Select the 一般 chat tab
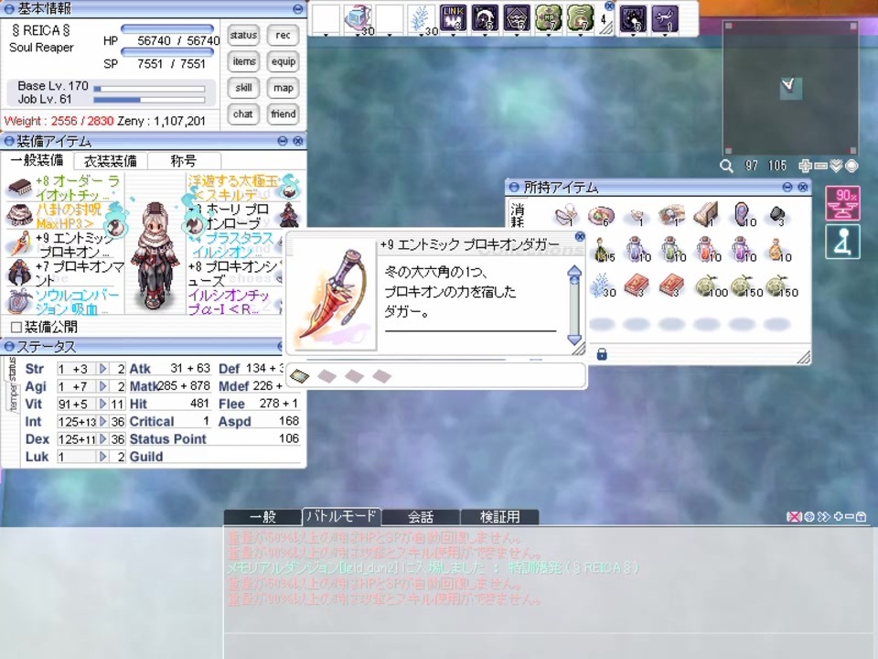This screenshot has width=878, height=659. coord(262,516)
